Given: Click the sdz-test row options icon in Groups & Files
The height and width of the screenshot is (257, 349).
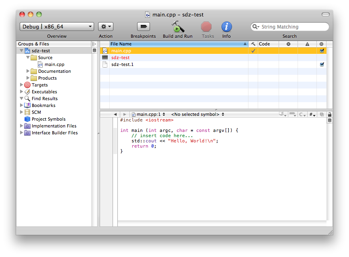Looking at the screenshot, I should click(94, 51).
